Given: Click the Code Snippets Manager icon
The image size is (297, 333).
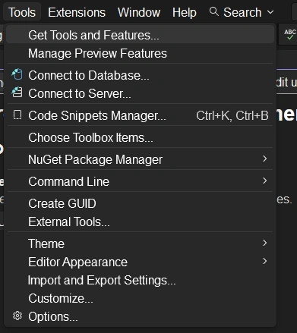Looking at the screenshot, I should point(17,115).
